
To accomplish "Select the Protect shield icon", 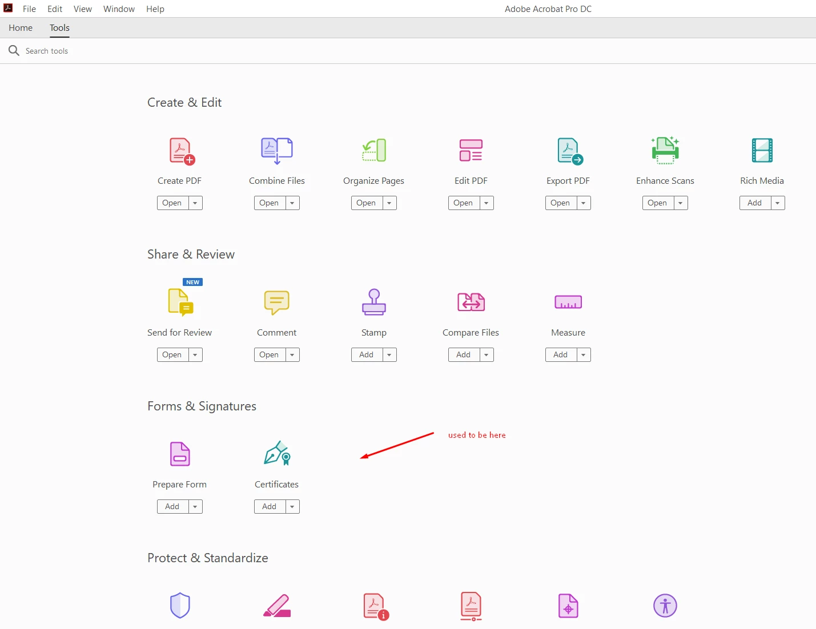I will (180, 606).
